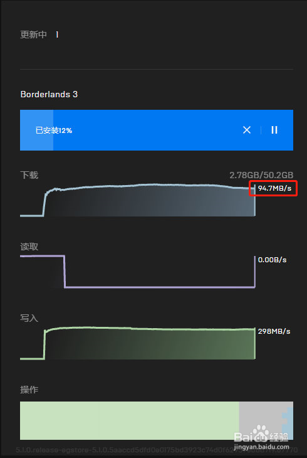Click the 94.7MB/s download speed value

(x=274, y=188)
